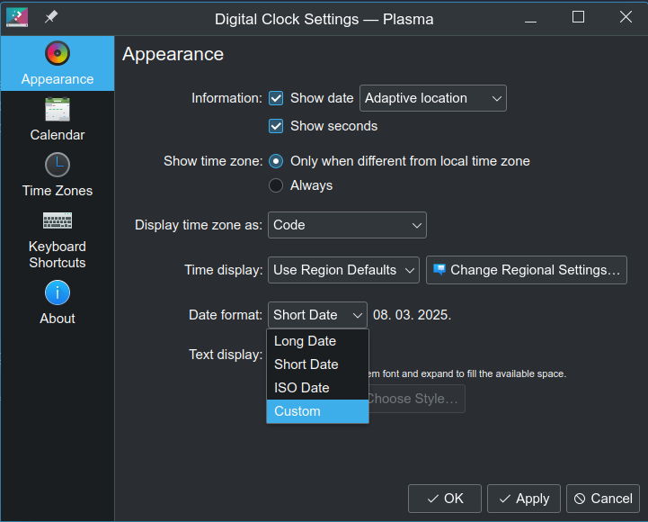Click the Plasma app icon in titlebar
Image resolution: width=648 pixels, height=522 pixels.
[17, 17]
